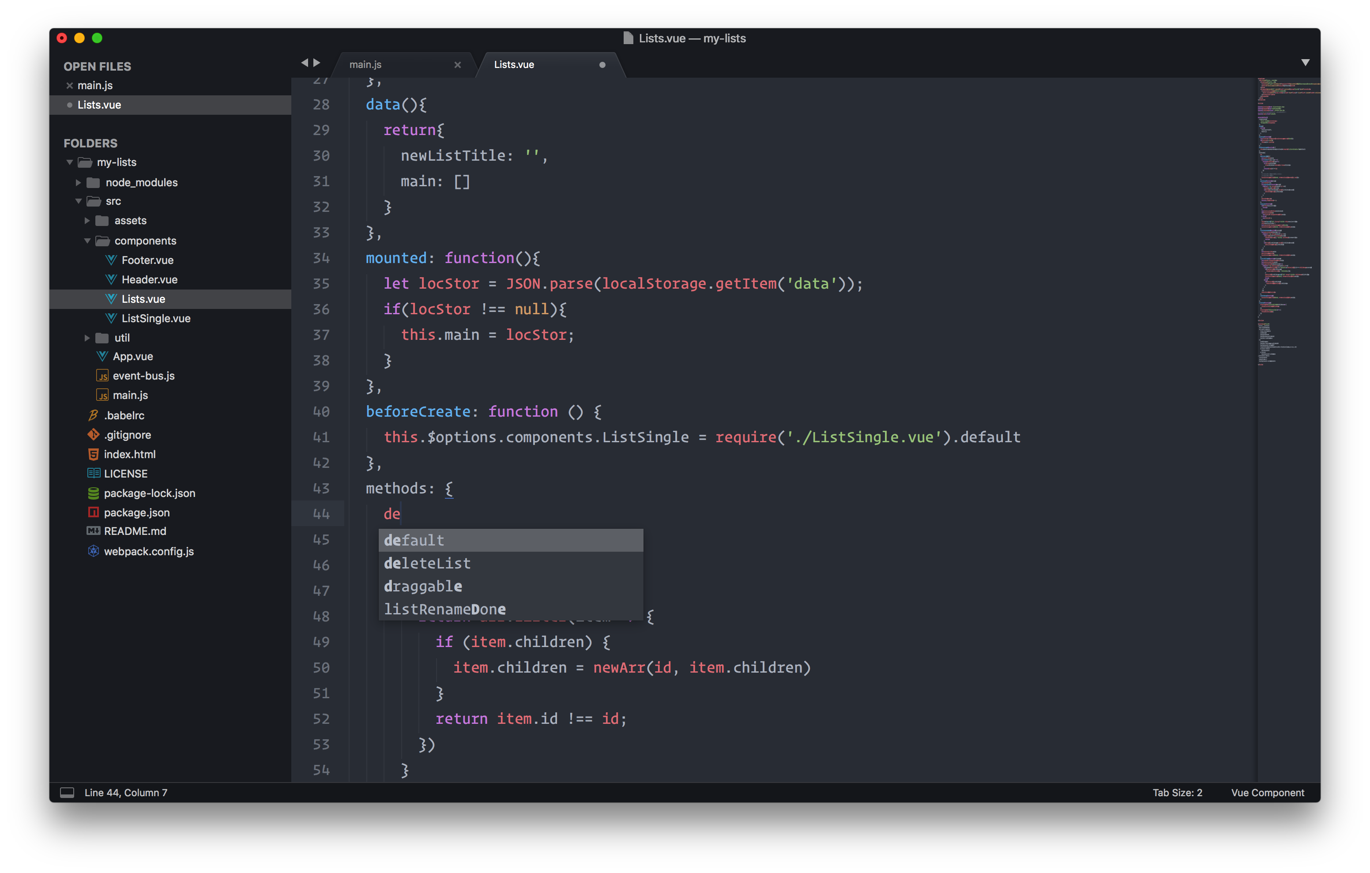The height and width of the screenshot is (873, 1370).
Task: Change Tab Size: 2 setting
Action: point(1177,793)
